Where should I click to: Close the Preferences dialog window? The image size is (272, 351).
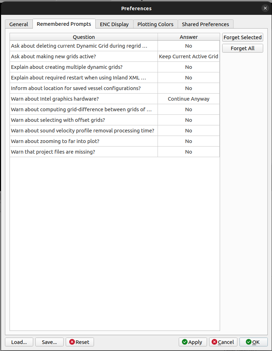click(265, 8)
